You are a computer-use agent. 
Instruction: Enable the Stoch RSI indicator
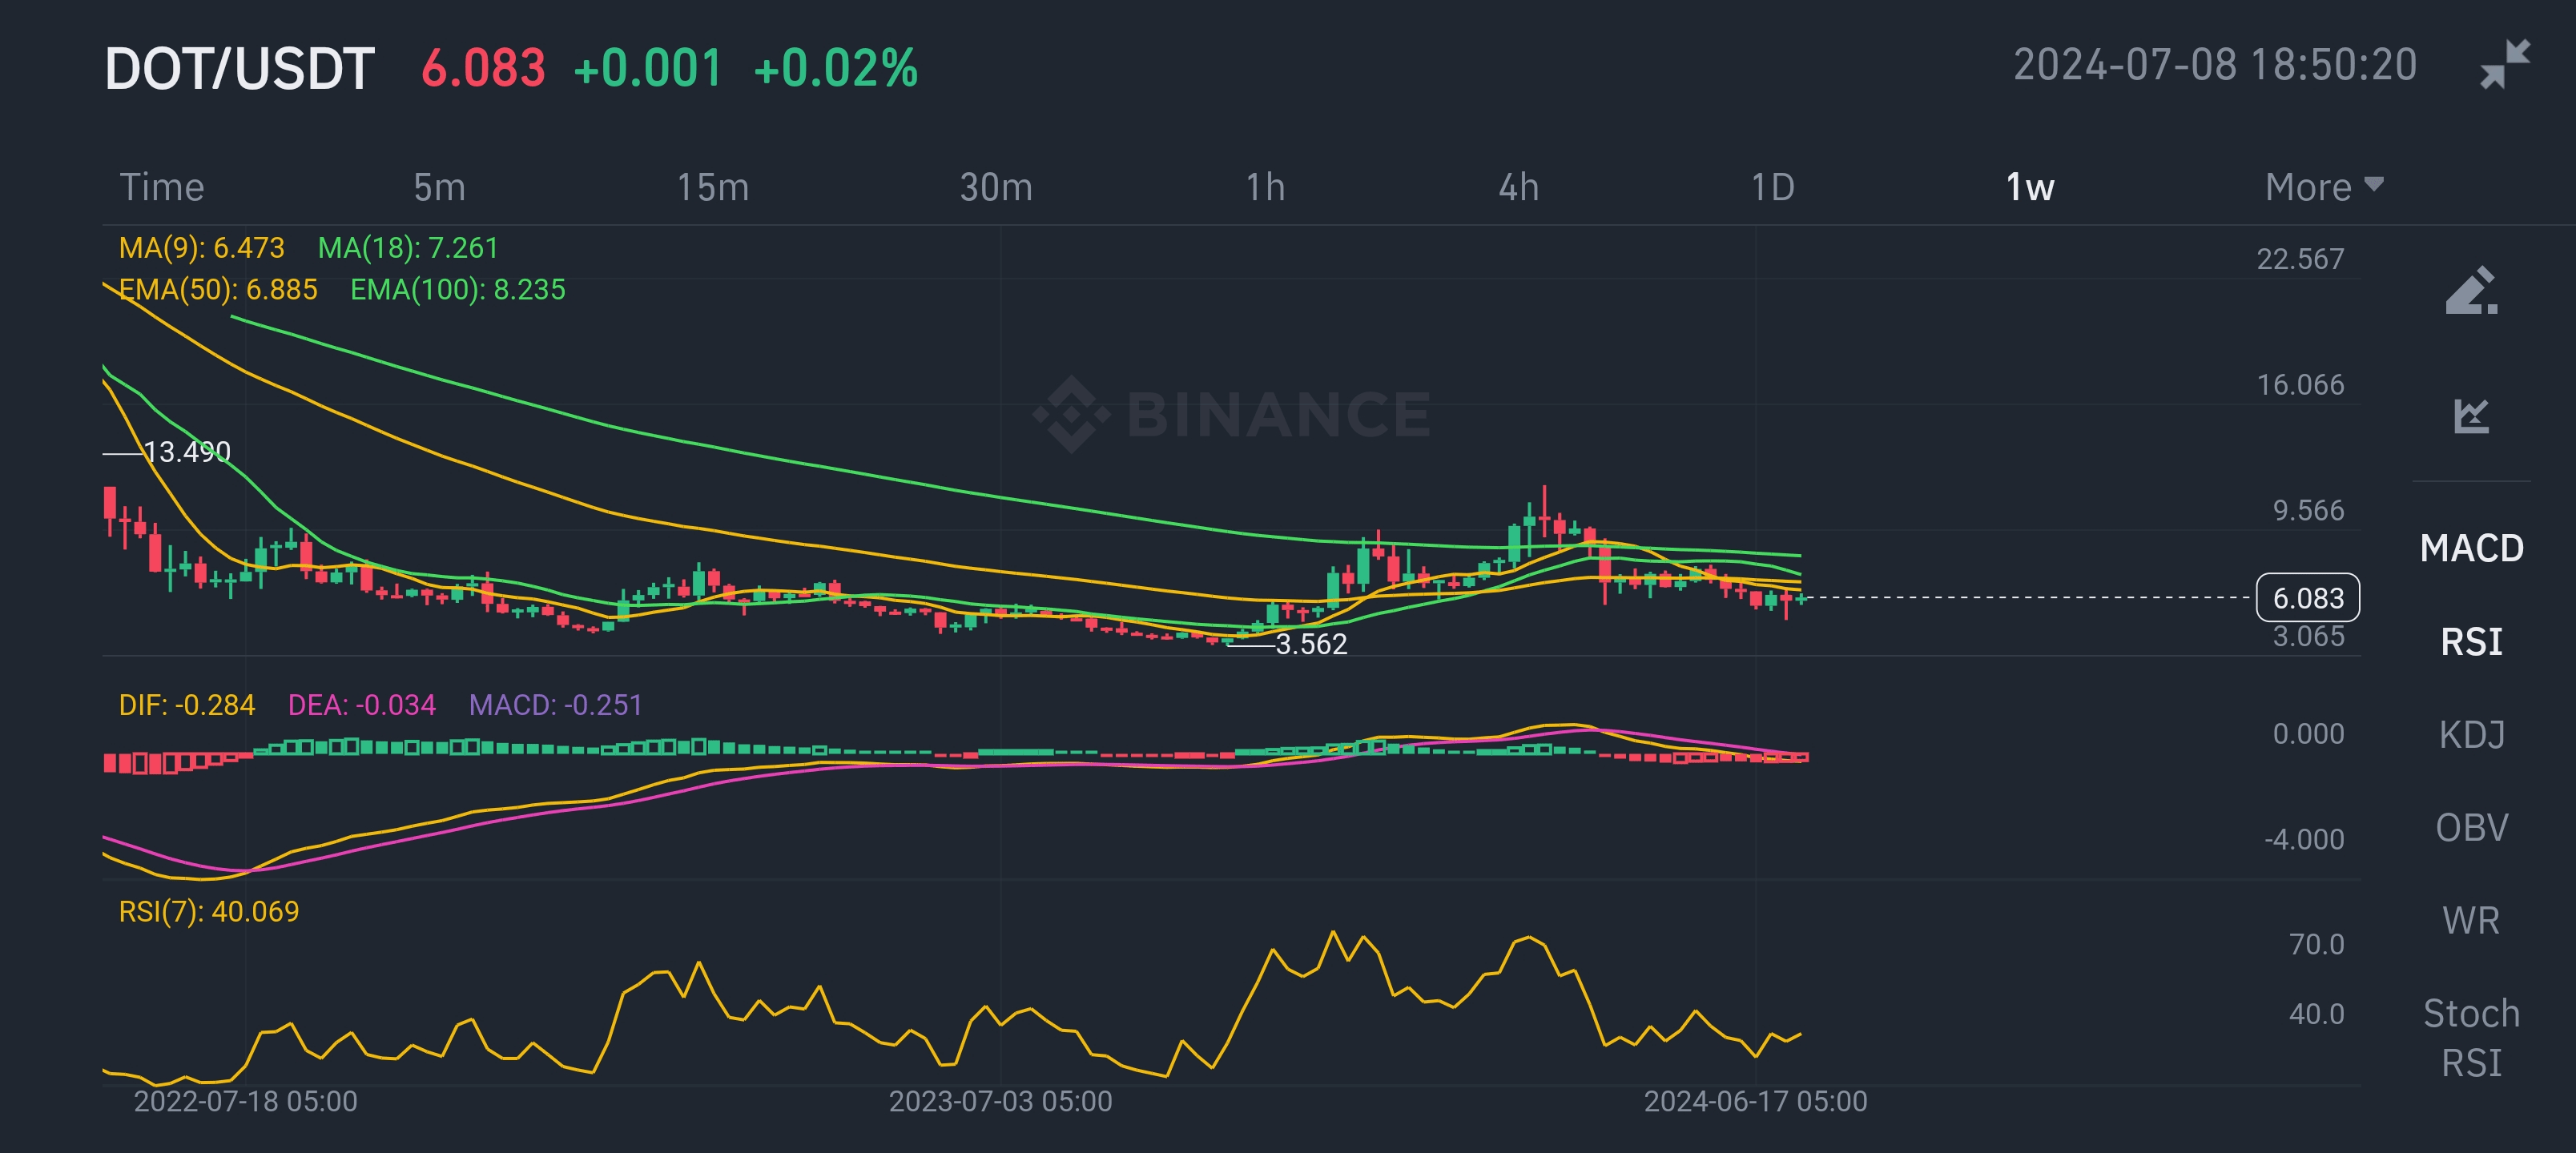pyautogui.click(x=2471, y=1037)
